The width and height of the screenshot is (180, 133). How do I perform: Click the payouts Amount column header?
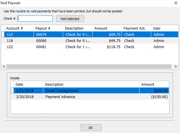tap(107, 28)
